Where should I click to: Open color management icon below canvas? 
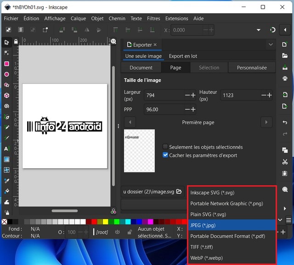point(113,211)
